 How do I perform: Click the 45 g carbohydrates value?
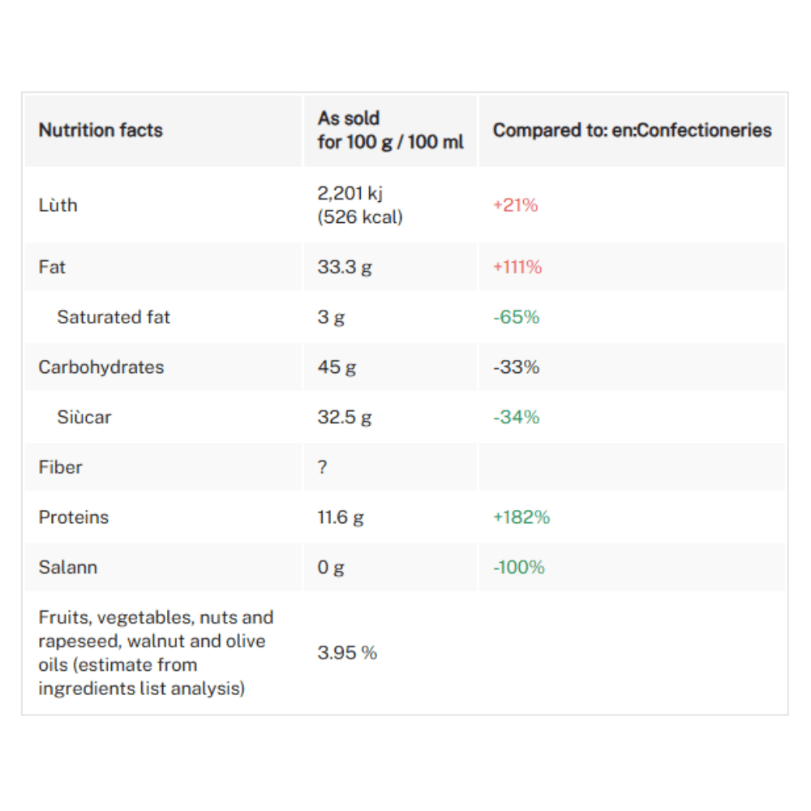pos(337,367)
